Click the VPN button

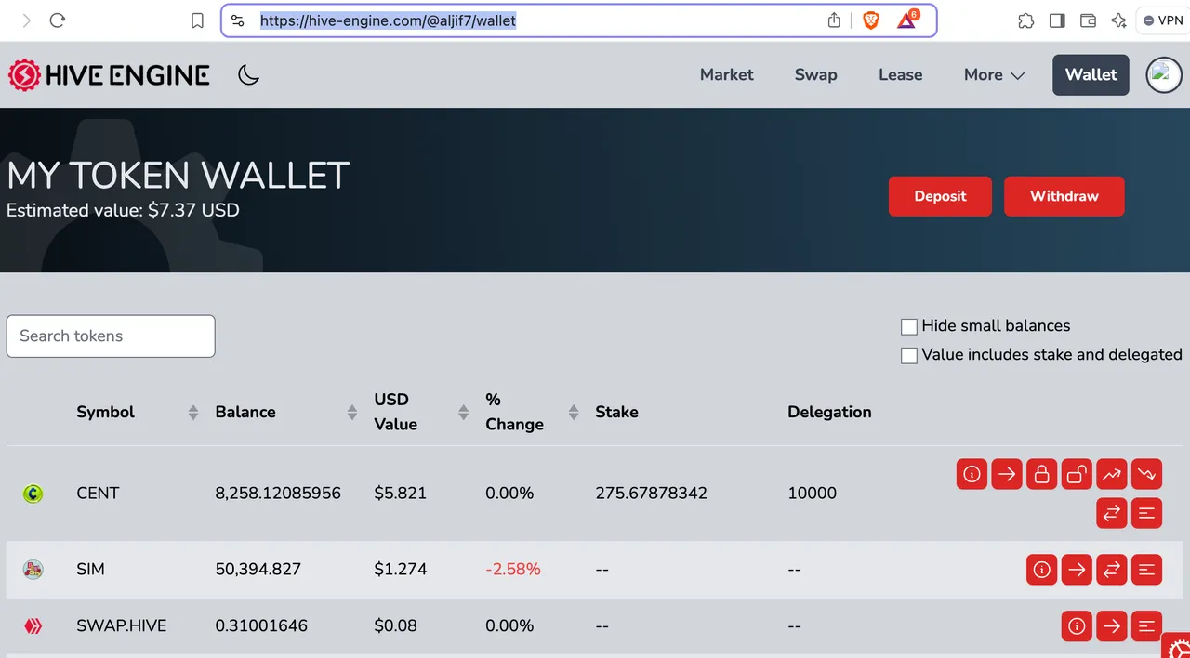click(x=1163, y=20)
